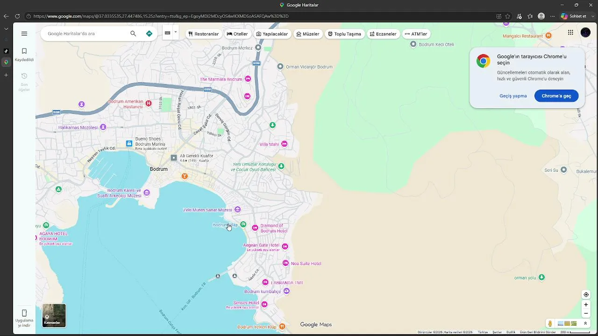598x336 pixels.
Task: Dismiss prompt with Geçiş yapma
Action: pyautogui.click(x=513, y=96)
